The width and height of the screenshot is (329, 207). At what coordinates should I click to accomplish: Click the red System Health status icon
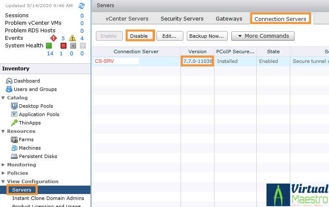(63, 46)
